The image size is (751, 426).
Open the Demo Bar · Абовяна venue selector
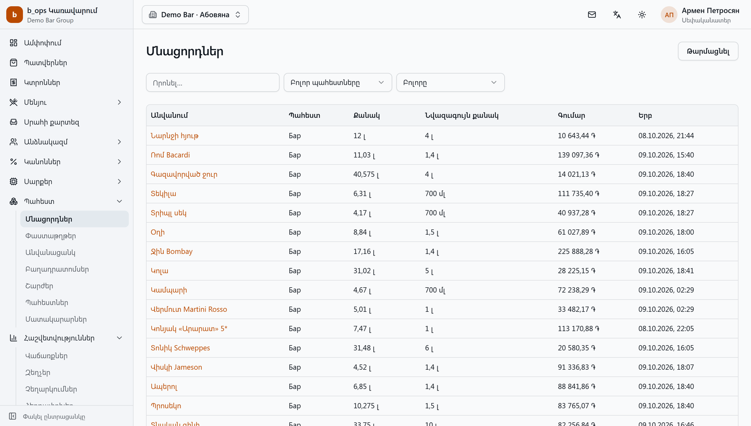point(195,15)
